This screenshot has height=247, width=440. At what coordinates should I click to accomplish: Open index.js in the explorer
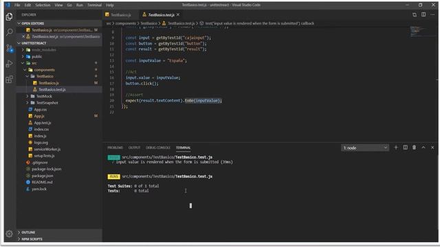(x=59, y=136)
